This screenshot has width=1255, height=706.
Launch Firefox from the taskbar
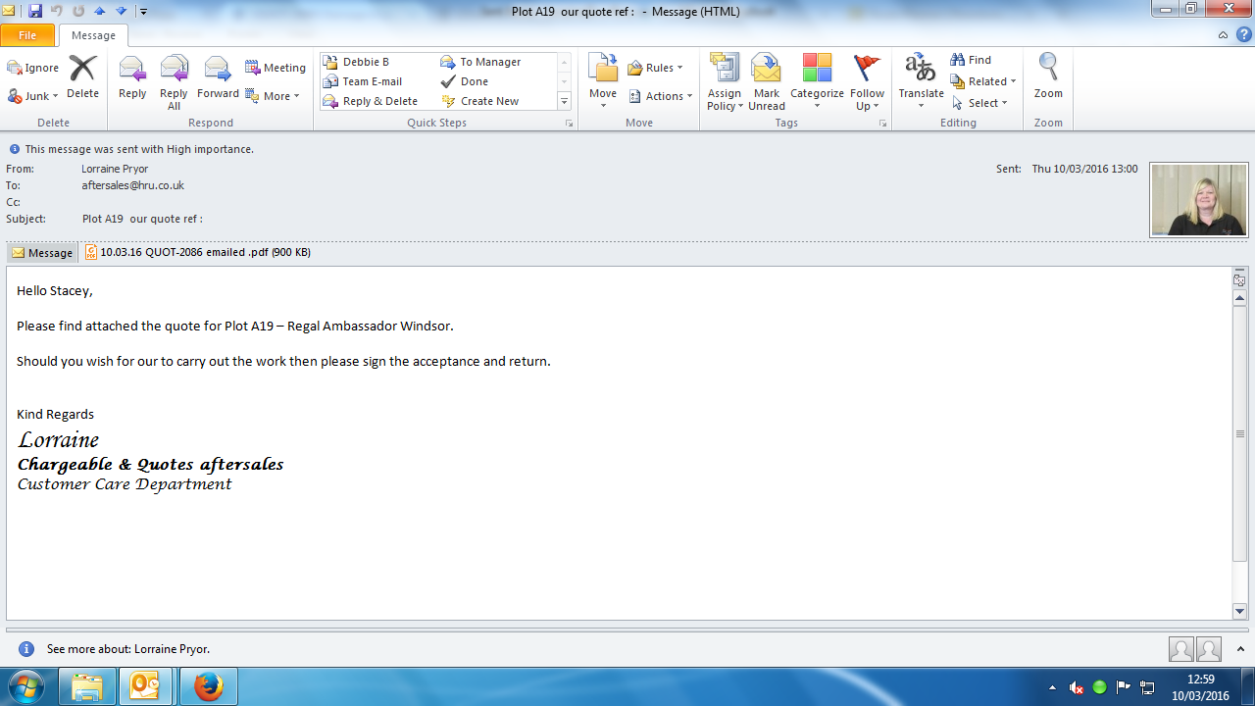(208, 686)
